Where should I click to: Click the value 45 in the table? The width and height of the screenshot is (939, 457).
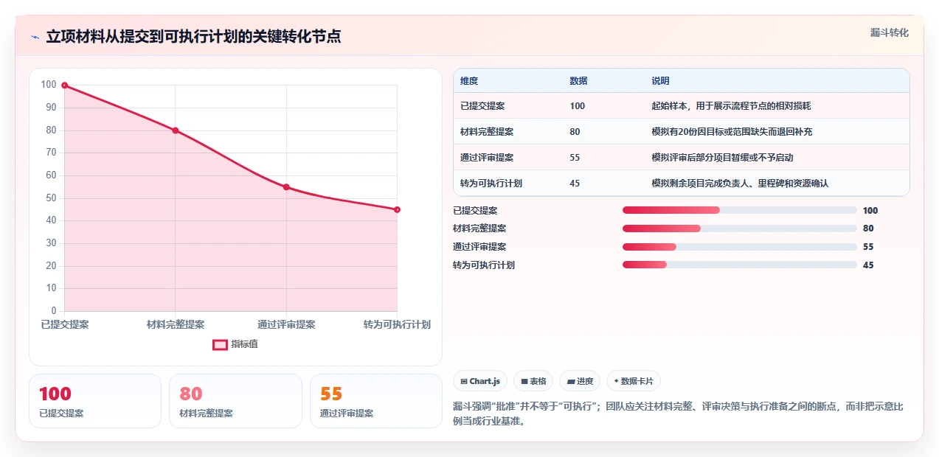[x=575, y=184]
